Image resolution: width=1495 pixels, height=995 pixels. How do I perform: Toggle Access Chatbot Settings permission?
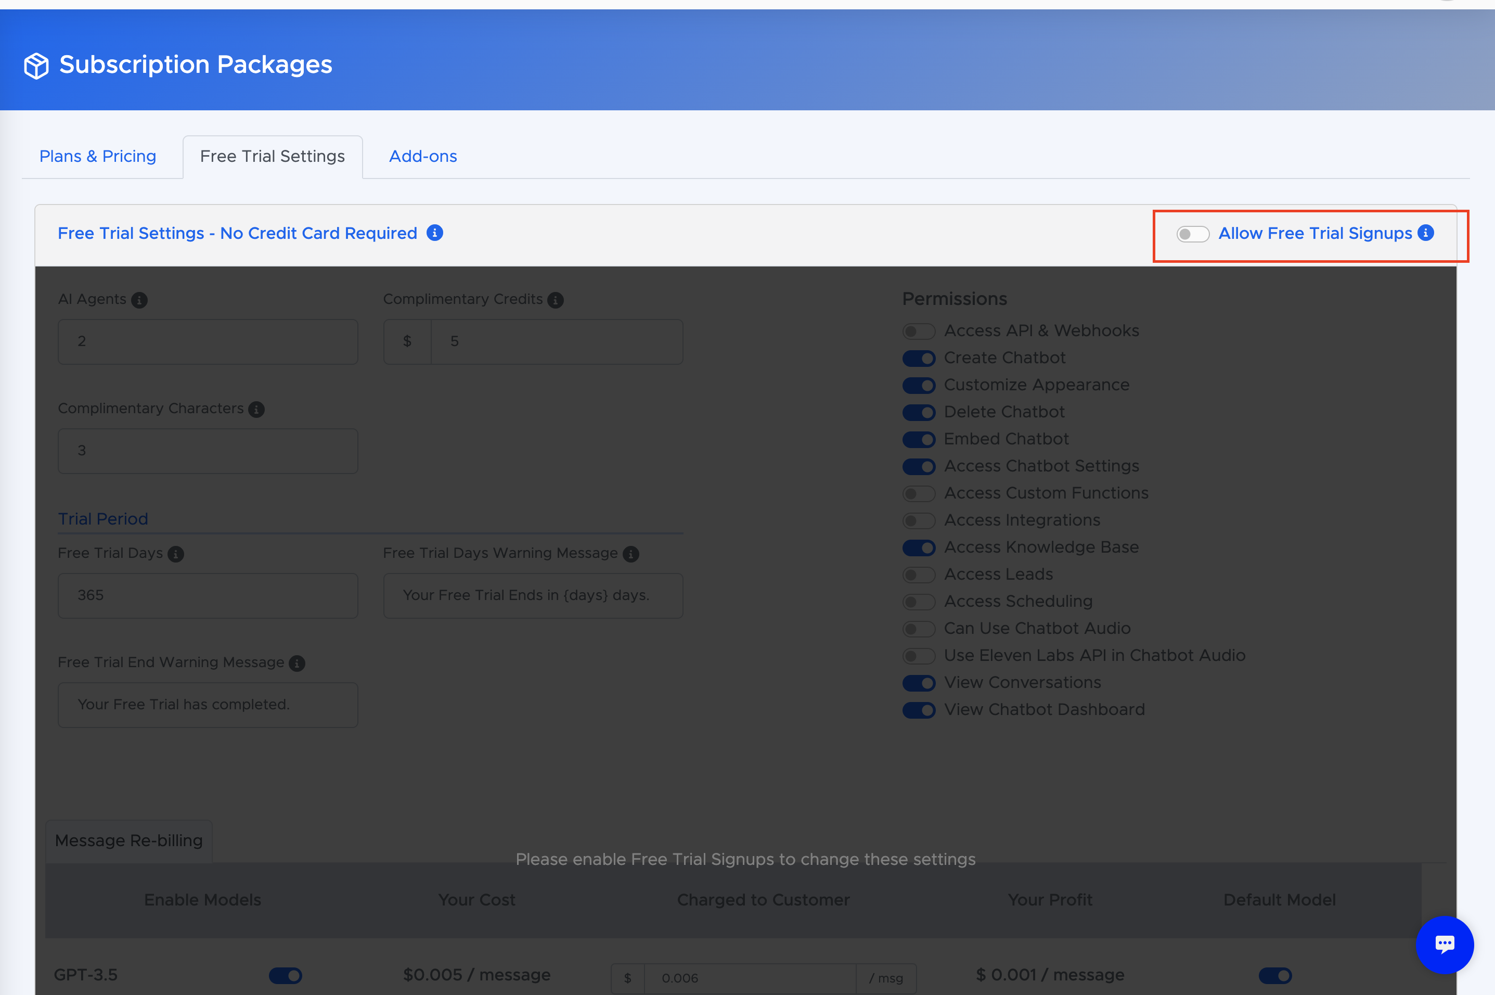click(919, 466)
